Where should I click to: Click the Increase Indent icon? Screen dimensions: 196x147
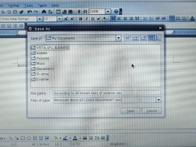click(164, 19)
